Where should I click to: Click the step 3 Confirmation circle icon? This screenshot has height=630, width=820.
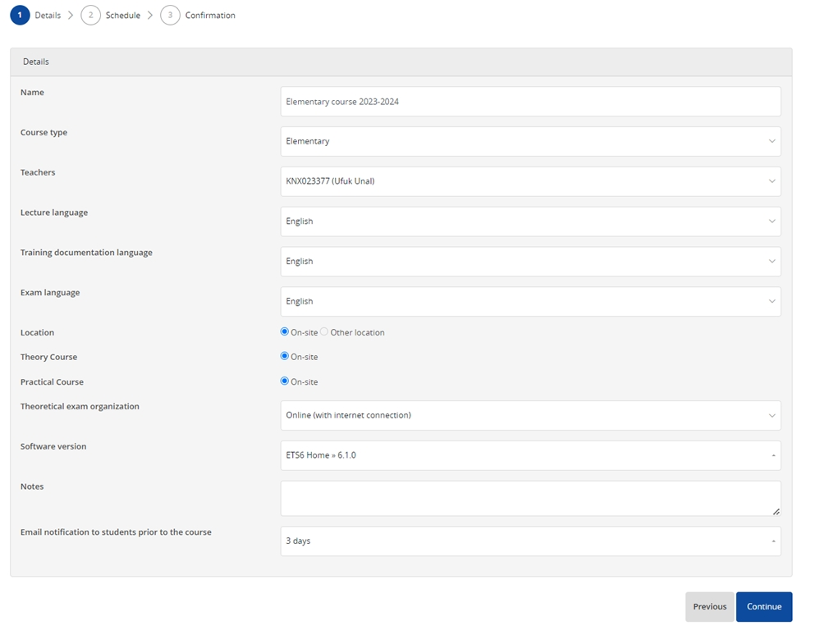tap(170, 15)
